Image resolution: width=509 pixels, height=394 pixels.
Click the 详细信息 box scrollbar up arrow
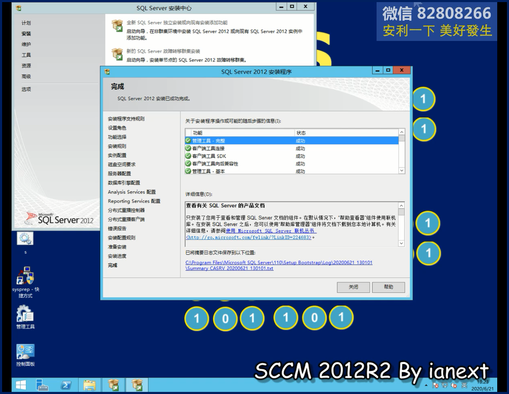[401, 205]
